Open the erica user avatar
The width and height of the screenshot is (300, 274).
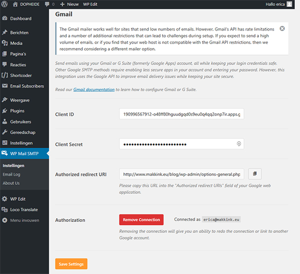pos(289,4)
